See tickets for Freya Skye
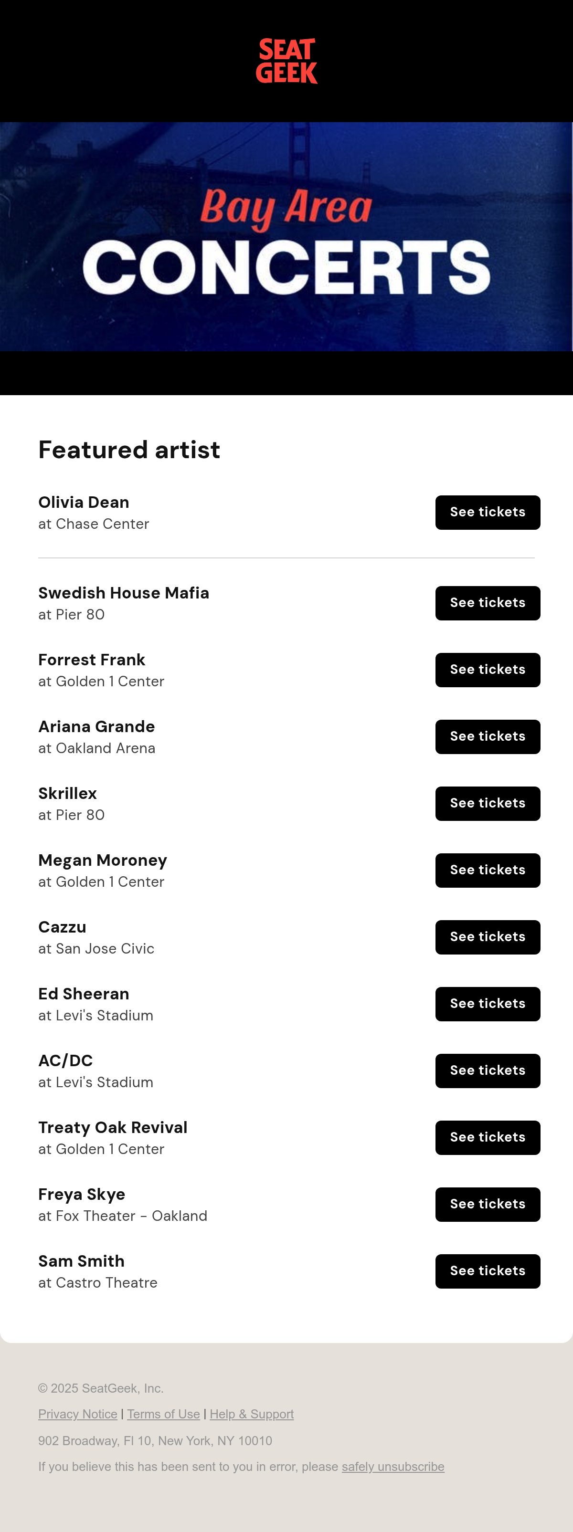This screenshot has height=1532, width=573. pos(488,1204)
